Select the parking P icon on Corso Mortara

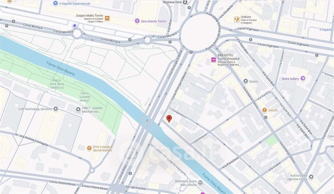[75, 26]
